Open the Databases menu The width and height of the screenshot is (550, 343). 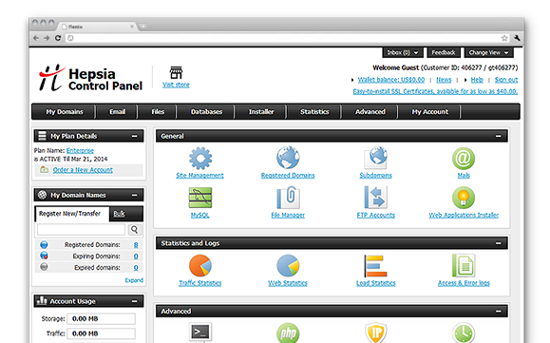tap(206, 112)
